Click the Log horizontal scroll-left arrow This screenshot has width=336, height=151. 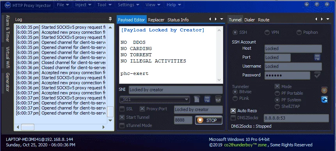[18, 127]
